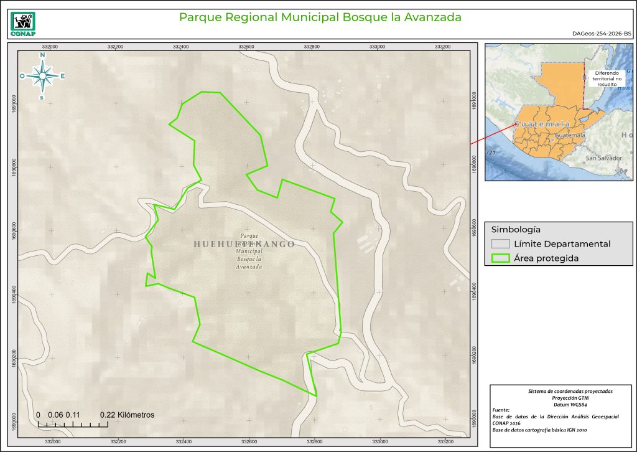Select the green Área protegida legend swatch

(x=500, y=259)
